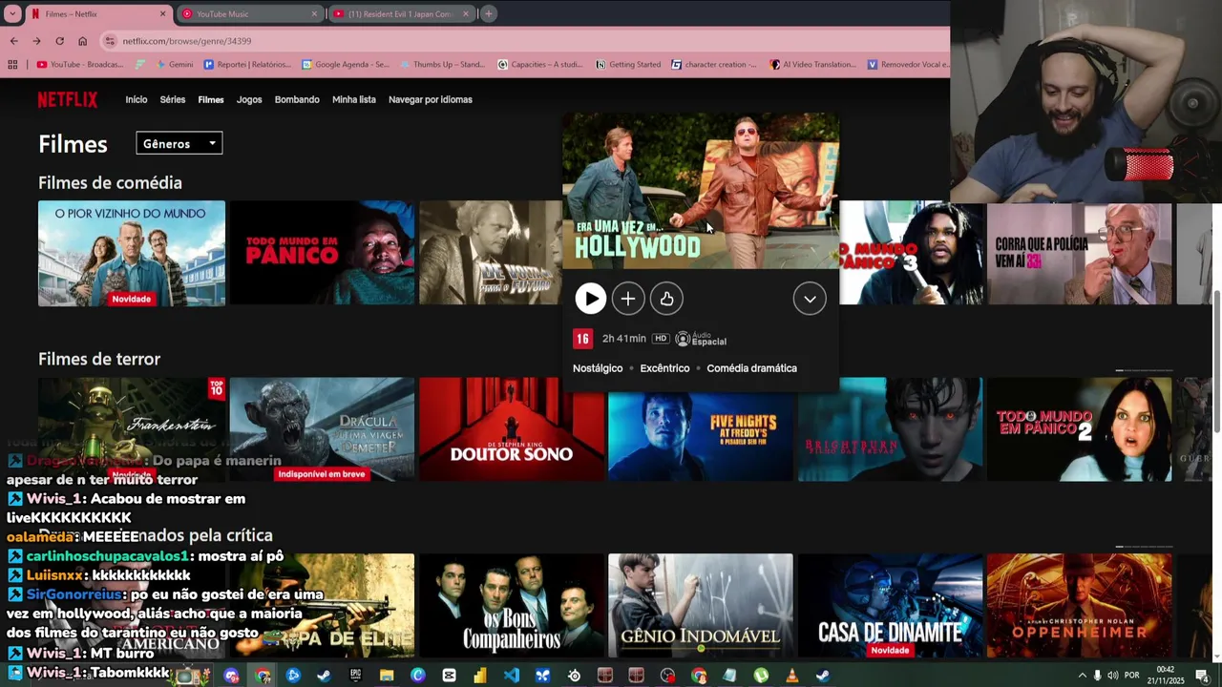1222x687 pixels.
Task: Open Jogos in Netflix menu
Action: click(249, 99)
